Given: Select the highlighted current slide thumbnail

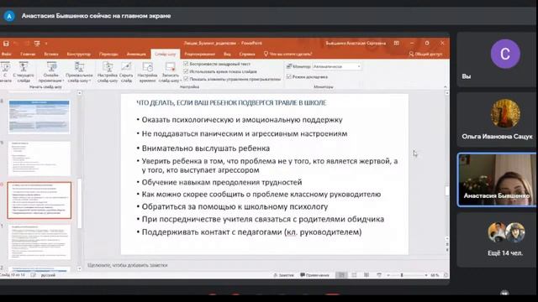Looking at the screenshot, I should pyautogui.click(x=40, y=200).
